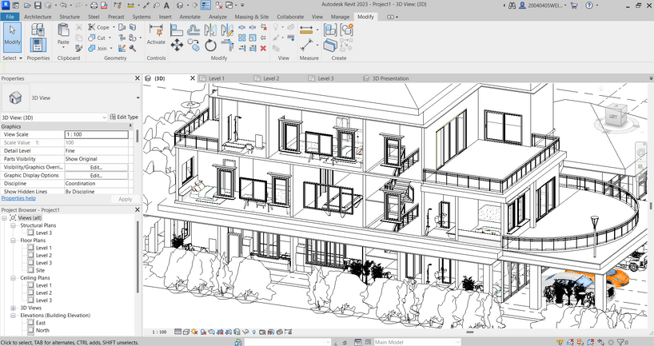Click the View Scale 1 : 100 field
The image size is (654, 346).
point(97,134)
